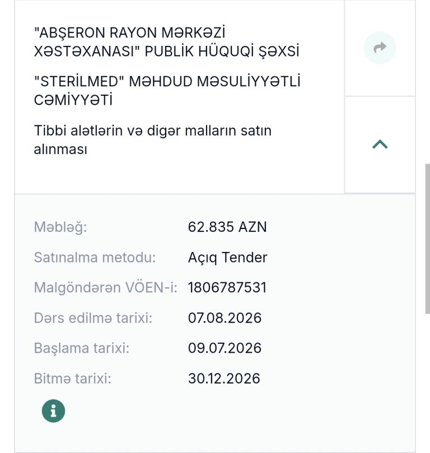The image size is (430, 453).
Task: Collapse contract details with the up chevron
Action: (380, 144)
